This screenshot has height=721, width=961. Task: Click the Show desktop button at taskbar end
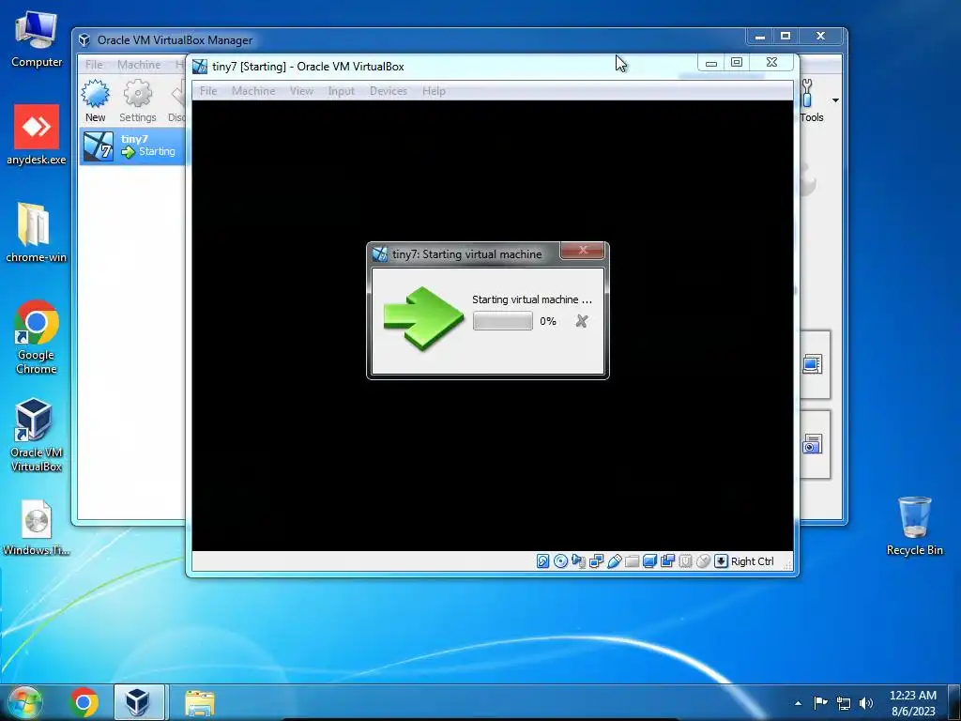point(954,702)
